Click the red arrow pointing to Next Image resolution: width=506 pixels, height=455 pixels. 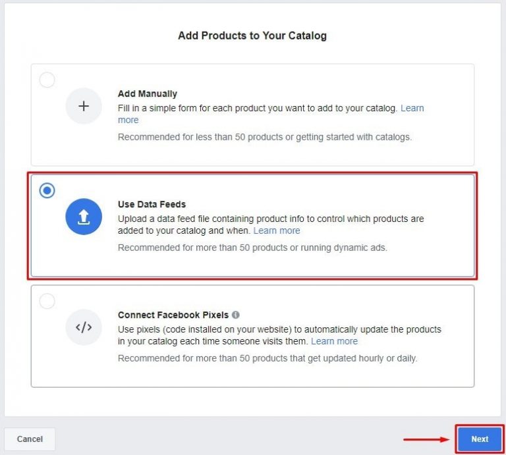pyautogui.click(x=426, y=439)
